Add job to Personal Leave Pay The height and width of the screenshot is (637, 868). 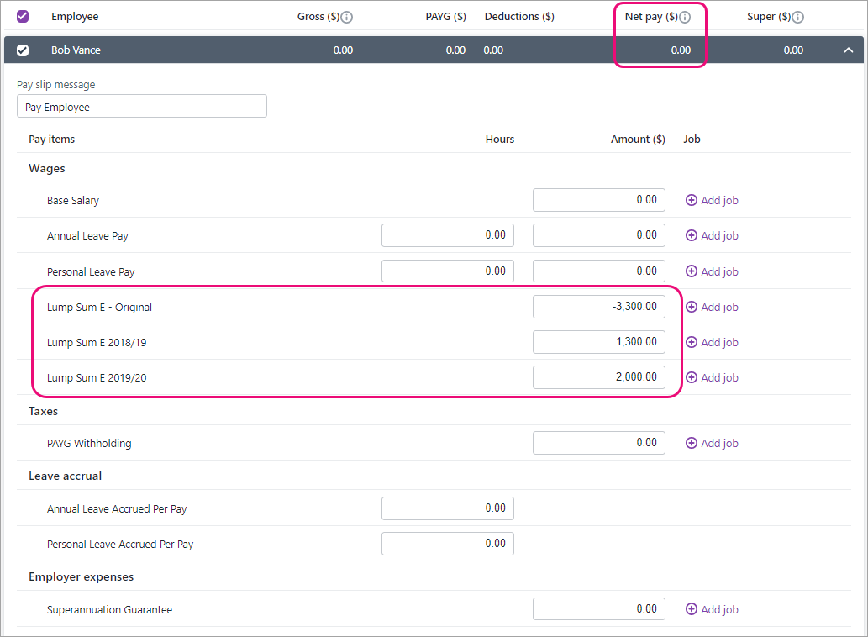point(712,271)
